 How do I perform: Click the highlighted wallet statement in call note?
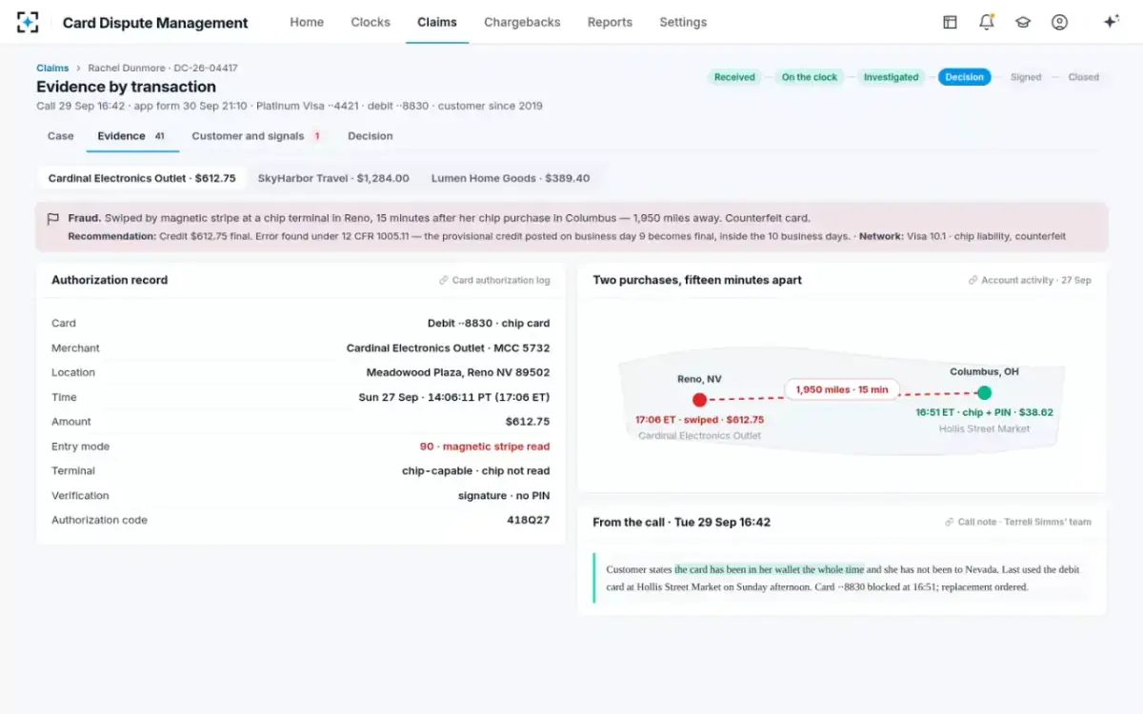coord(770,569)
